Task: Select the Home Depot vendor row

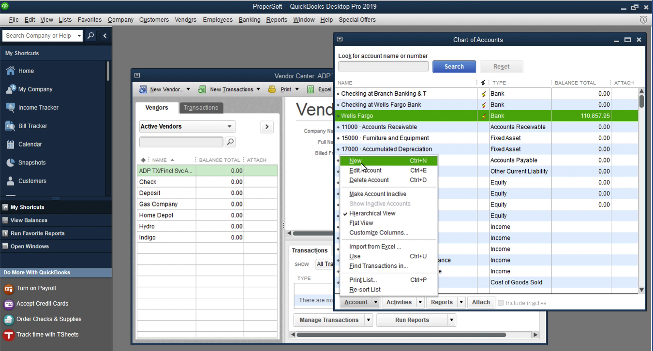Action: point(208,215)
